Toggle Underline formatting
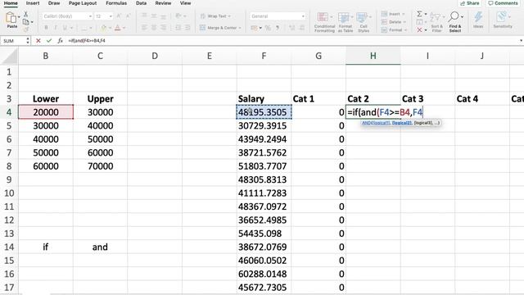 point(65,28)
